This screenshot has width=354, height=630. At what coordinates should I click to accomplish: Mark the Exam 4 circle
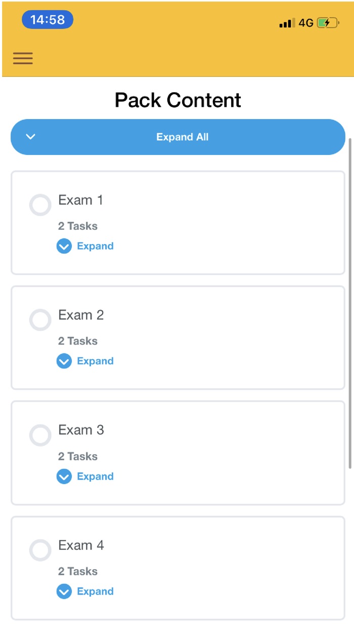tap(40, 550)
